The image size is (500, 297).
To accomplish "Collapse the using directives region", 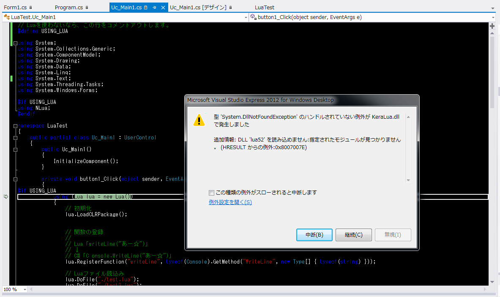I will (15, 43).
